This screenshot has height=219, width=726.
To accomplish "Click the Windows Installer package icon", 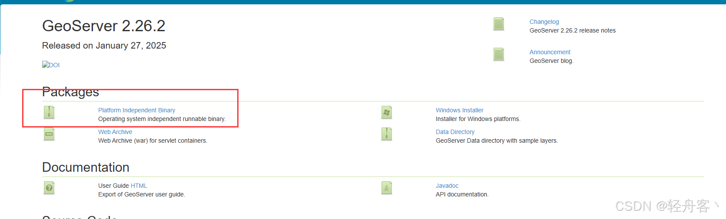I will pos(387,112).
